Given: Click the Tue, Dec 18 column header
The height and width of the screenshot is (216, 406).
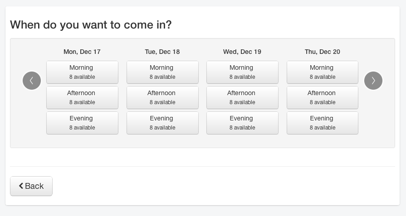Looking at the screenshot, I should coord(162,52).
